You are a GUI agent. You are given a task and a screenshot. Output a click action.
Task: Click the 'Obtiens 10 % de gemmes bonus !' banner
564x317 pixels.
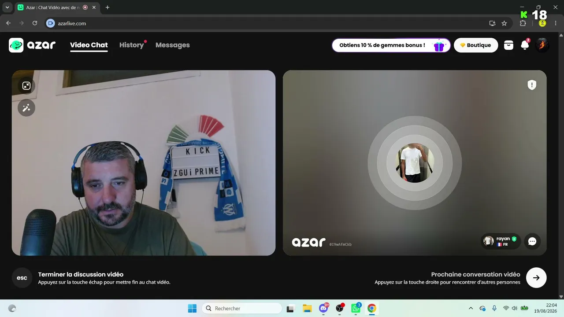[x=391, y=45]
